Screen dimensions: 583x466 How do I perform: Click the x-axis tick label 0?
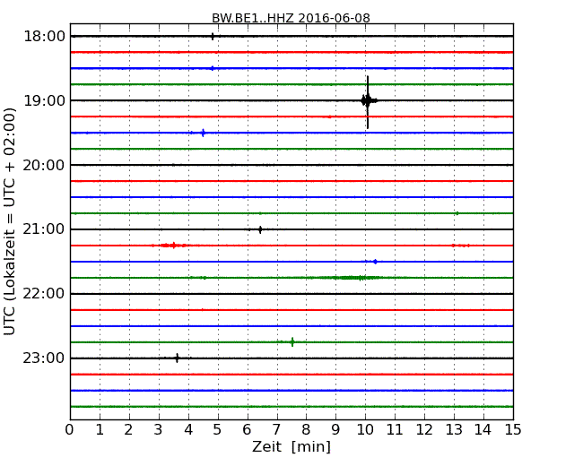[70, 429]
